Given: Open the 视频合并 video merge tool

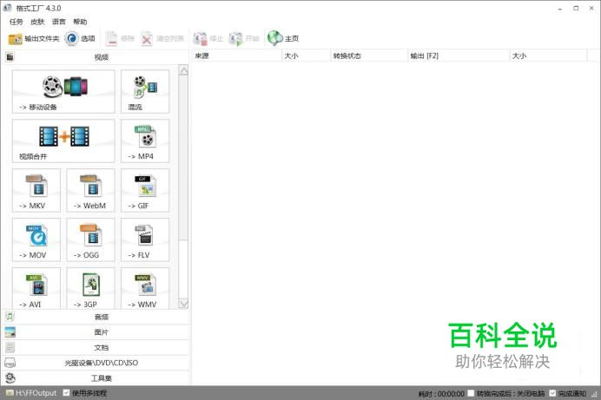Looking at the screenshot, I should coord(63,141).
